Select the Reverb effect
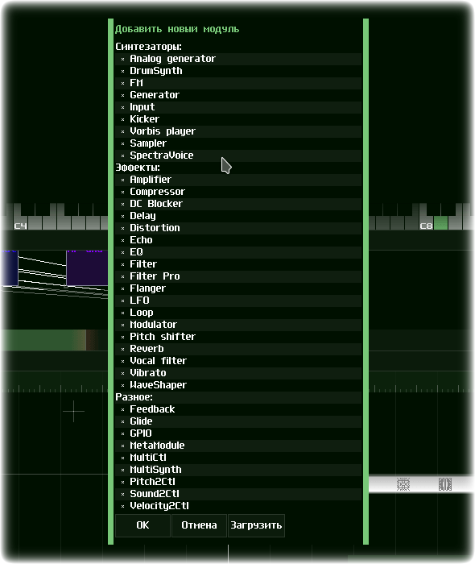Image resolution: width=475 pixels, height=564 pixels. pos(238,349)
